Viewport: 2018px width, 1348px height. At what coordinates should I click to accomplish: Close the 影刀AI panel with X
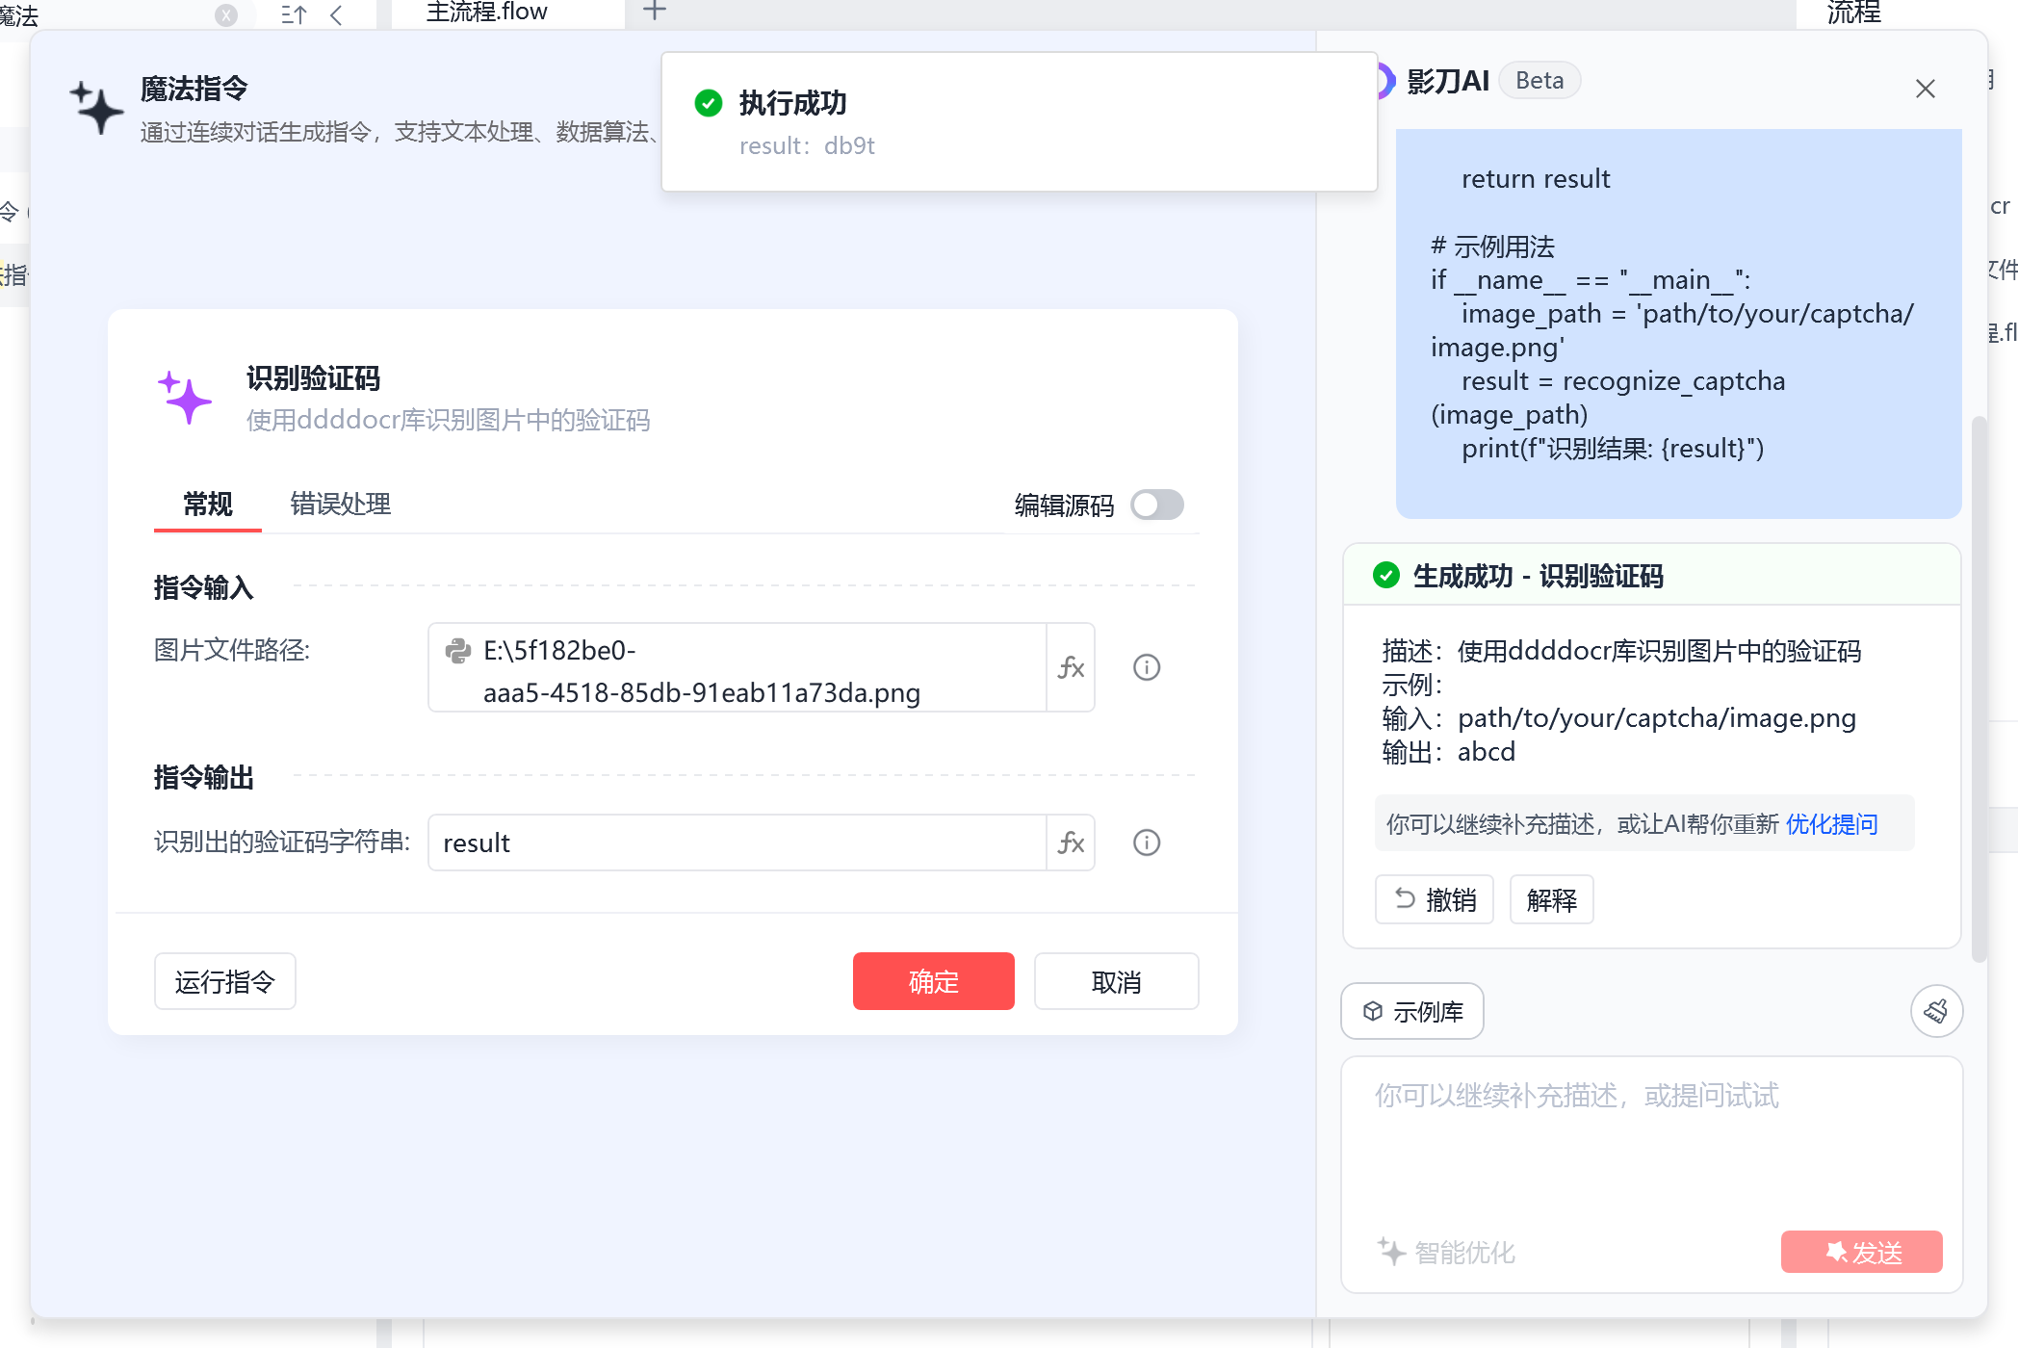tap(1925, 89)
